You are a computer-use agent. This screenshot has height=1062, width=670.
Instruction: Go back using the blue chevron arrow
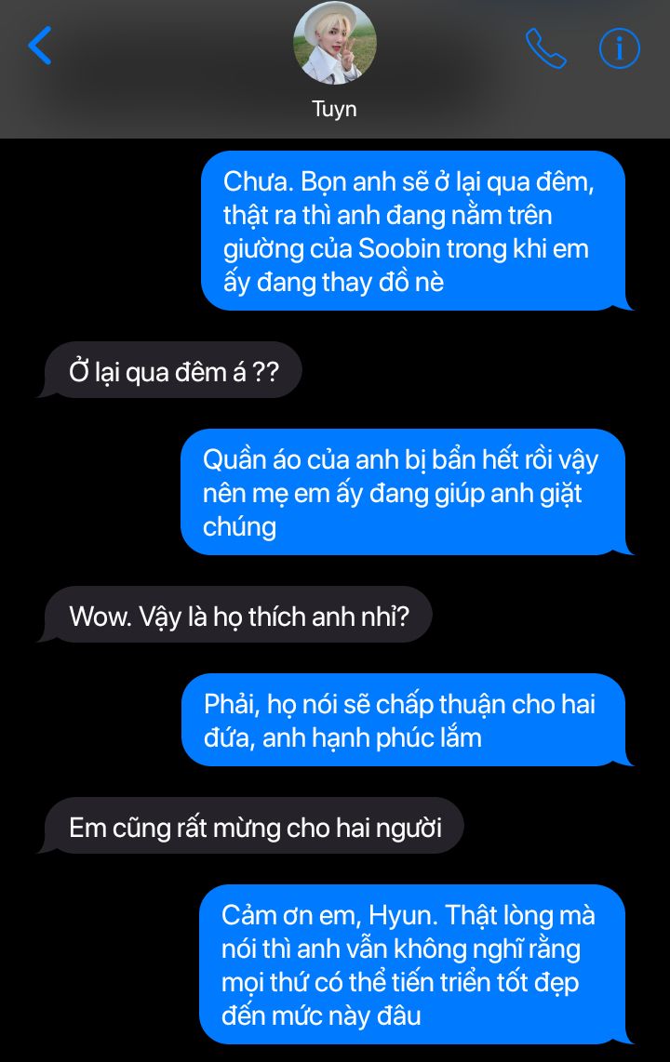coord(40,46)
